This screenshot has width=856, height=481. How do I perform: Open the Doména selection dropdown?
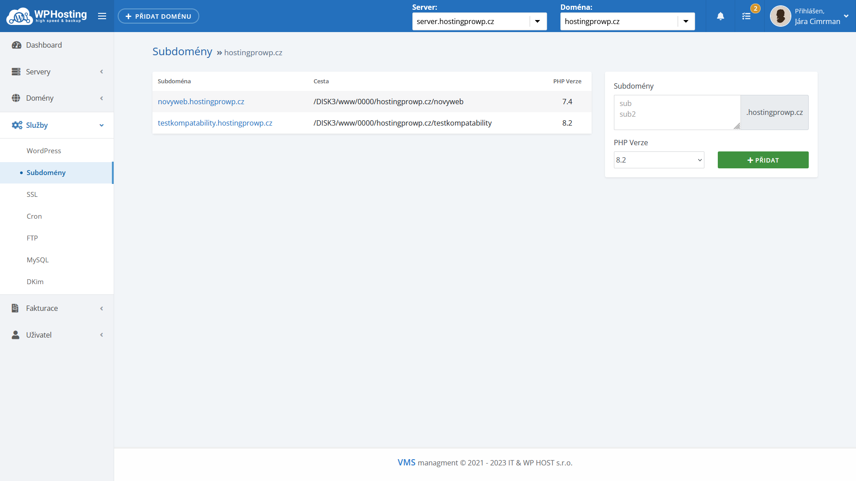point(627,21)
